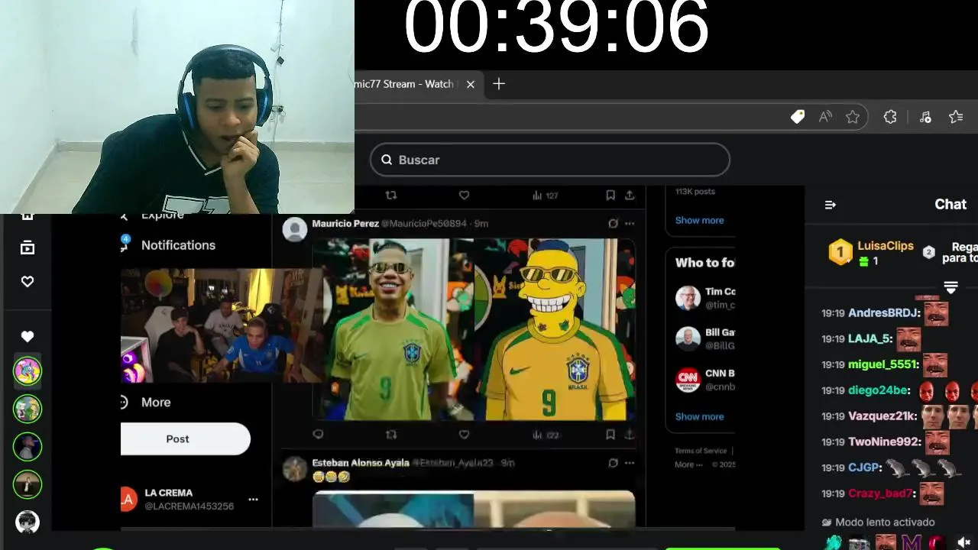978x550 pixels.
Task: Bookmark the post showing 127 views
Action: [x=610, y=196]
